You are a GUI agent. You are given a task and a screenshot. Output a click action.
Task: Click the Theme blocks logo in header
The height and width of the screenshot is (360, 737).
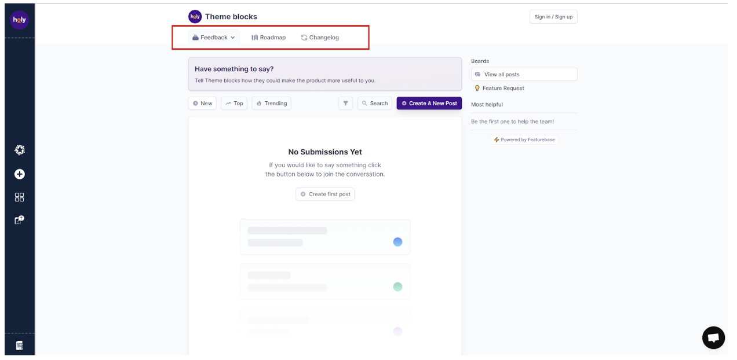(x=195, y=17)
